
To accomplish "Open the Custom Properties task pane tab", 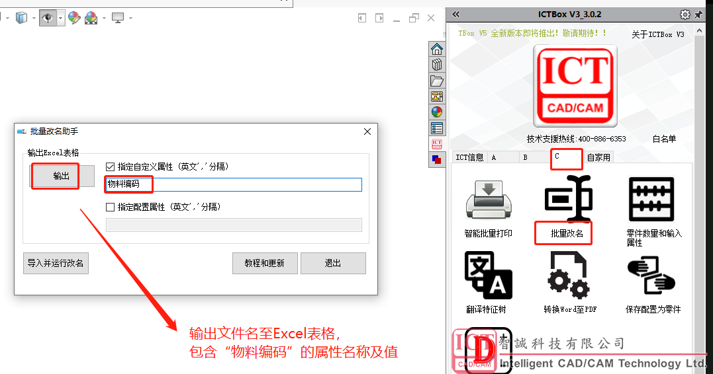I will point(437,128).
